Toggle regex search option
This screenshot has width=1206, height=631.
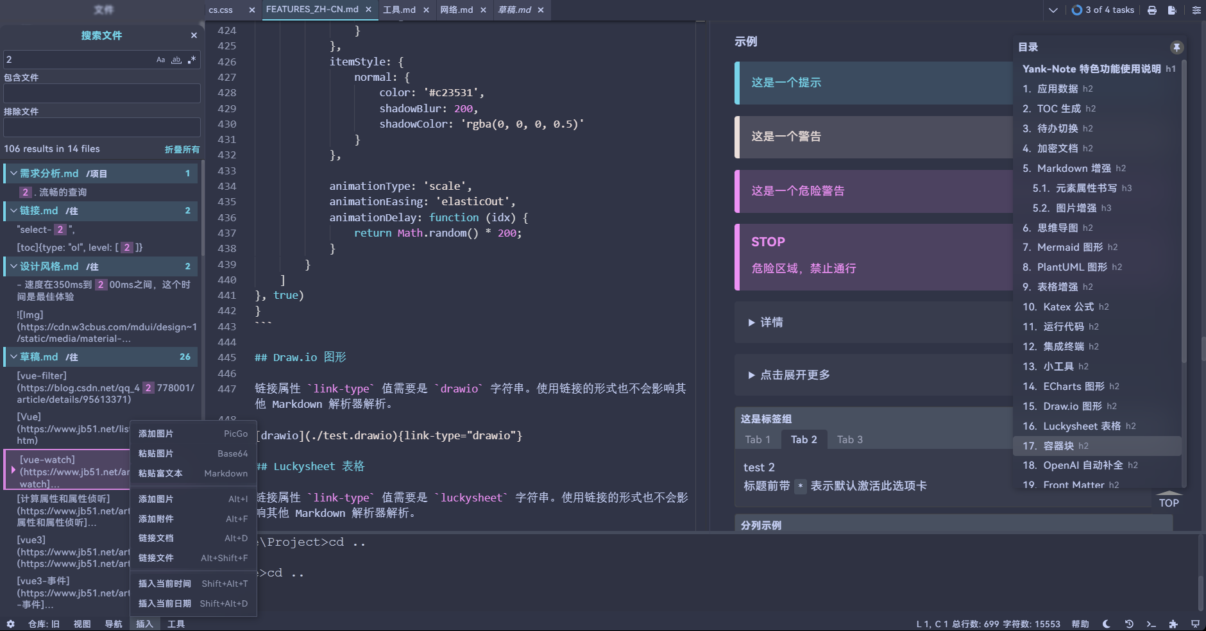point(192,60)
